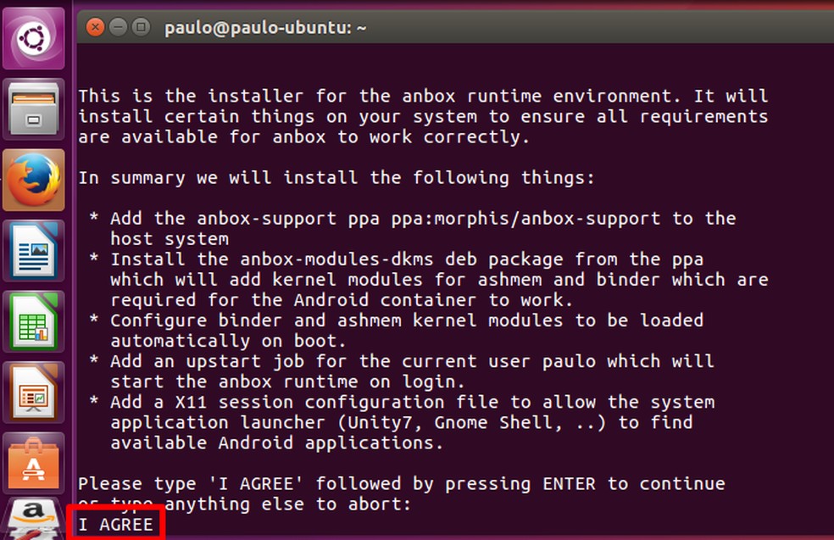This screenshot has width=834, height=540.
Task: Click the typed 'I AGREE' input line
Action: (116, 524)
